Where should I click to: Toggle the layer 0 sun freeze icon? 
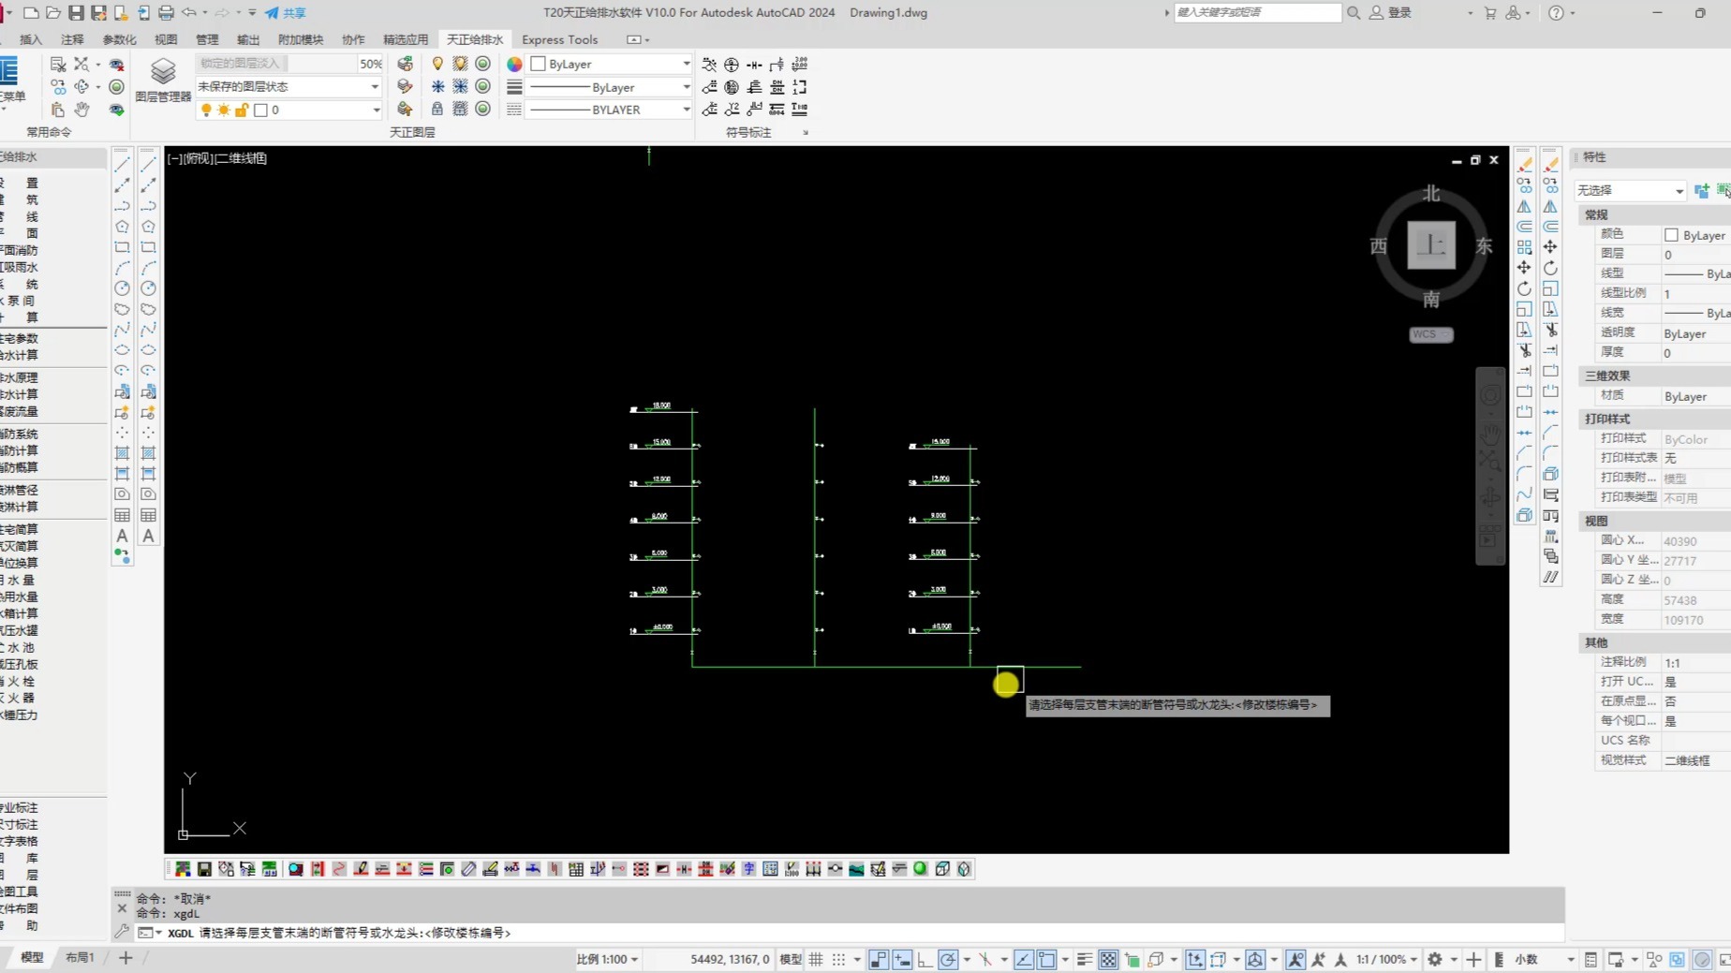click(224, 110)
